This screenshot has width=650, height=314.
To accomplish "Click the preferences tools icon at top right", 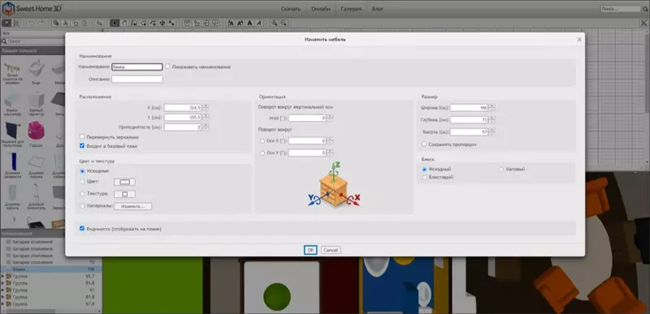I will tap(643, 23).
